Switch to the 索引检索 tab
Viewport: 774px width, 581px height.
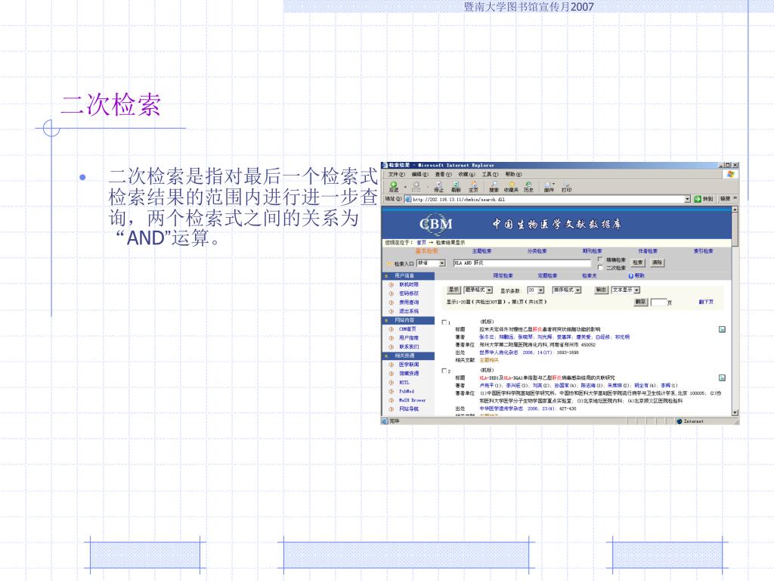pos(704,251)
